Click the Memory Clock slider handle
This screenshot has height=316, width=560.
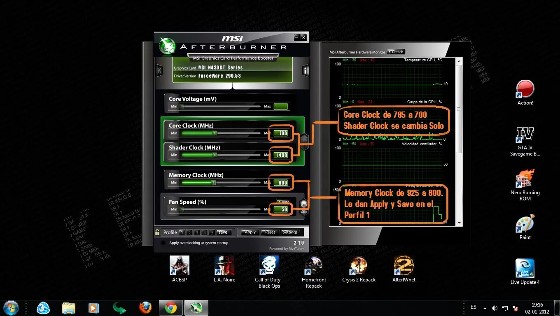coord(213,182)
